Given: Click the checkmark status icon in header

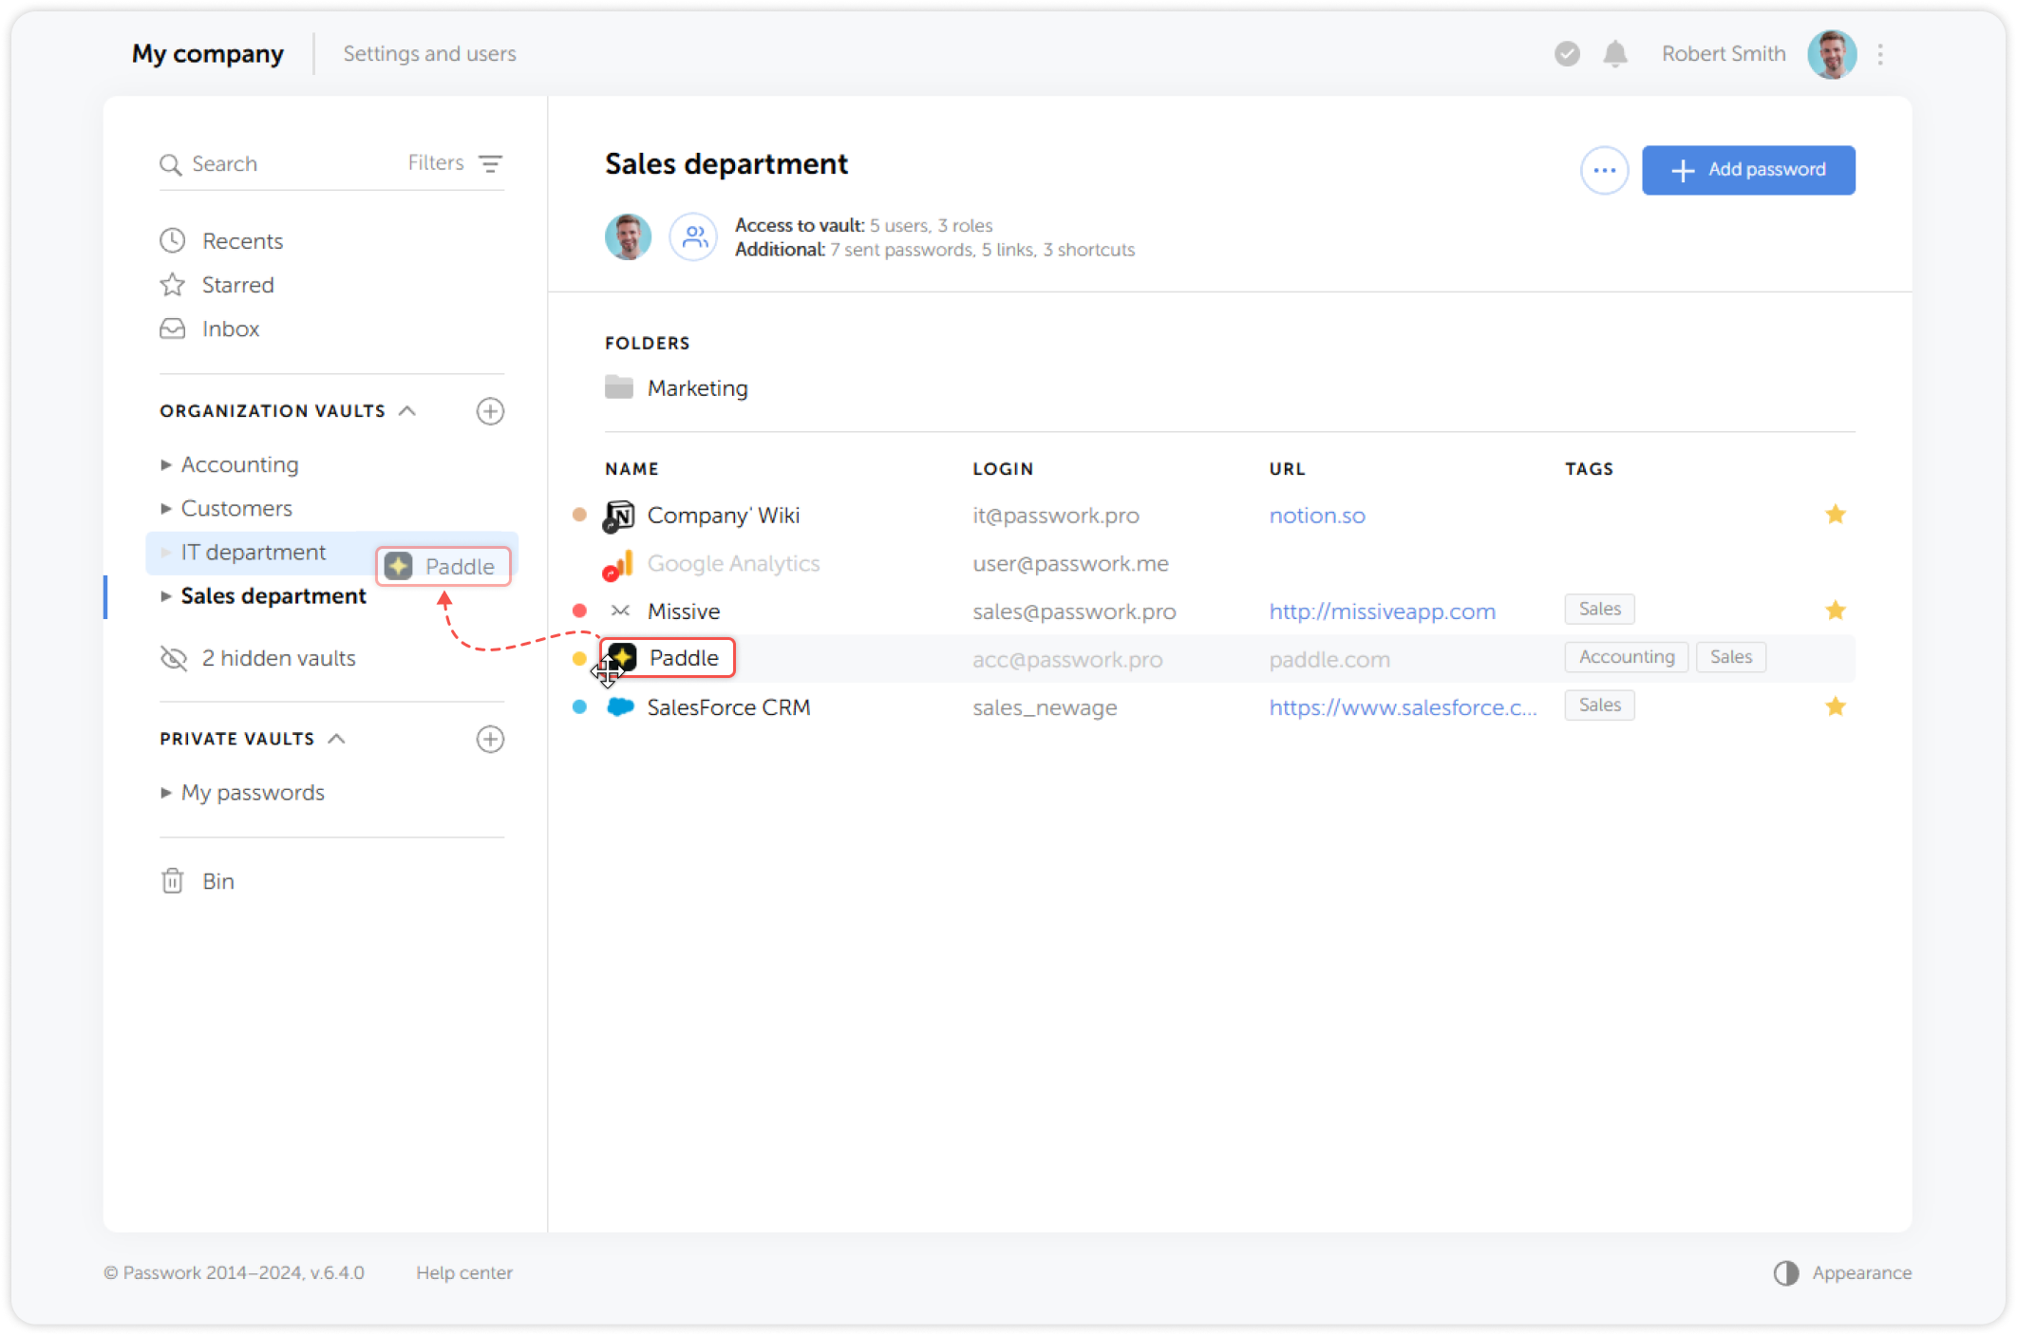Looking at the screenshot, I should point(1566,54).
